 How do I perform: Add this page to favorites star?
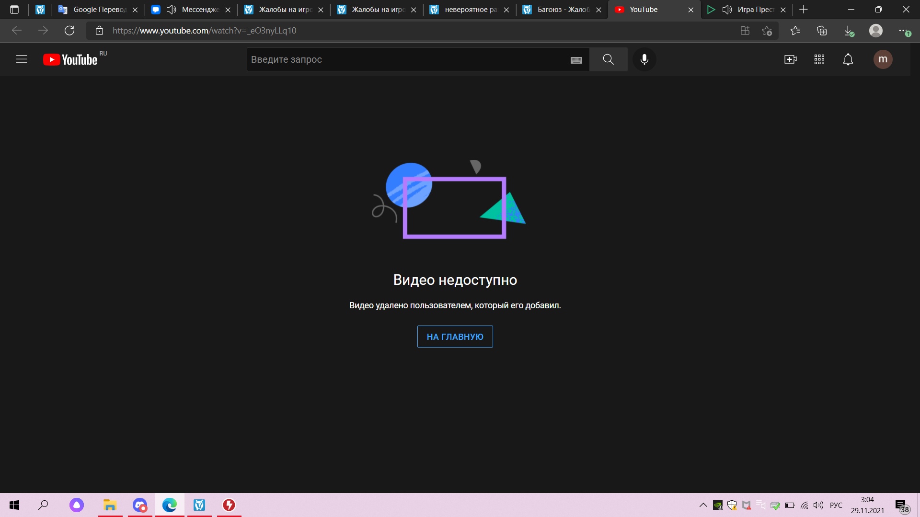[x=767, y=31]
